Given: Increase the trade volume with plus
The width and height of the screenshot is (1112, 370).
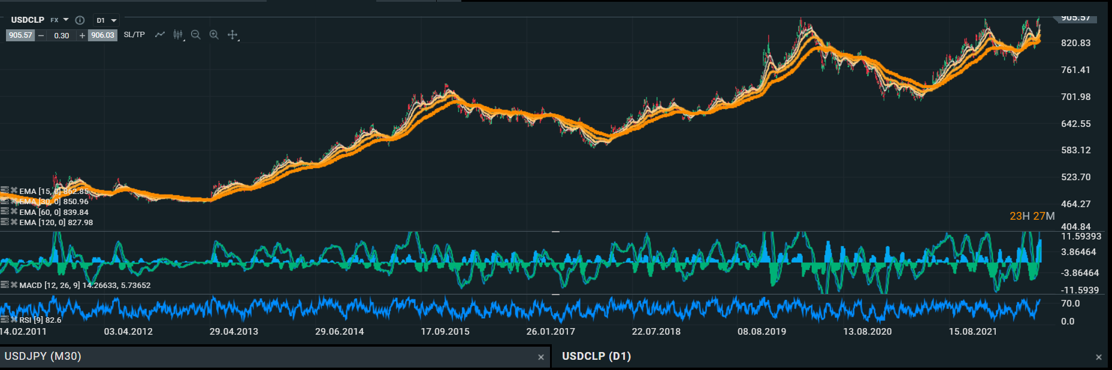Looking at the screenshot, I should click(82, 35).
